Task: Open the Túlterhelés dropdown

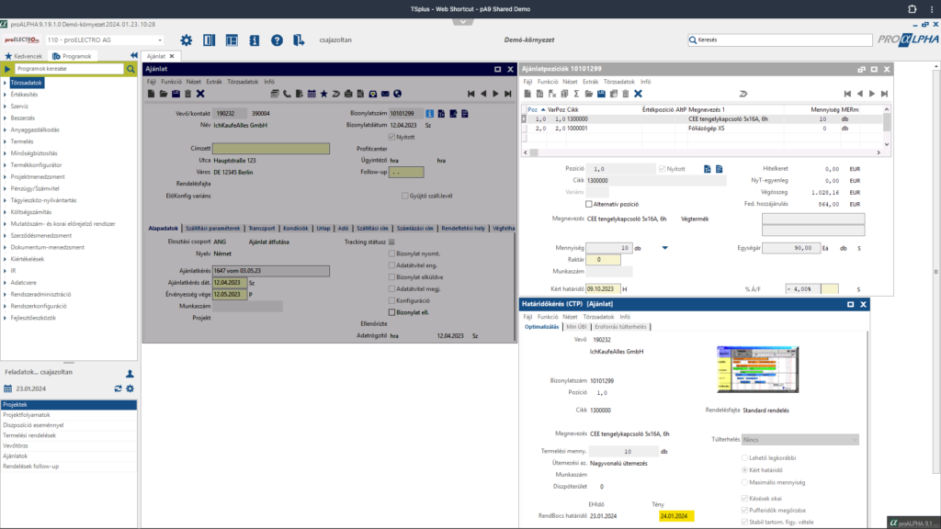Action: click(853, 440)
